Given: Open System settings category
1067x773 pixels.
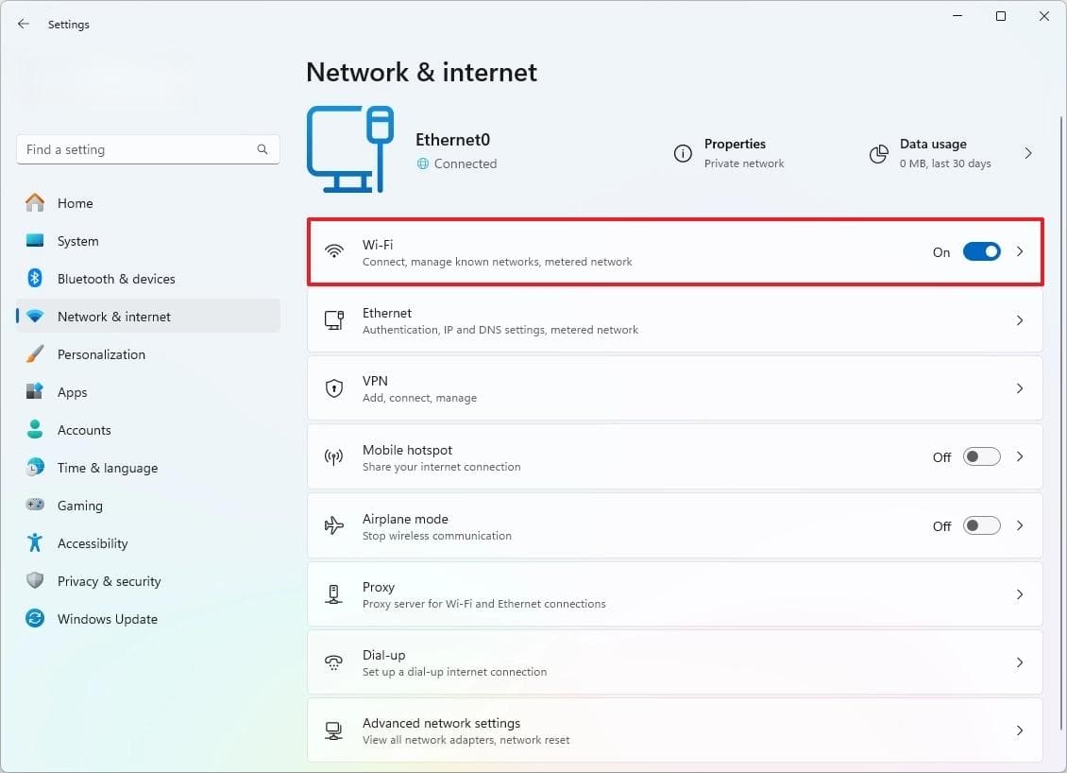Looking at the screenshot, I should coord(148,240).
